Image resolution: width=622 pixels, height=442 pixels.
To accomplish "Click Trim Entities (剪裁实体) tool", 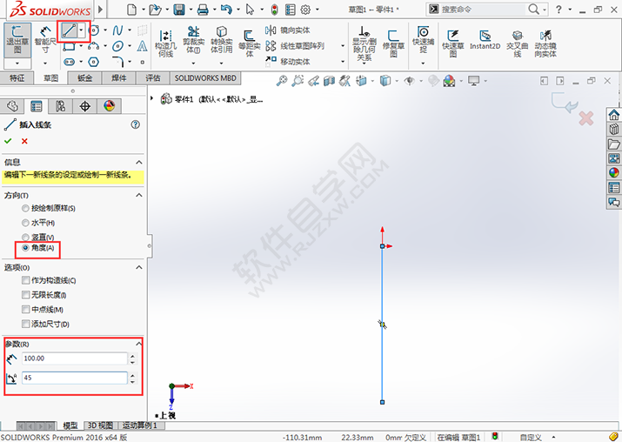I will point(194,40).
